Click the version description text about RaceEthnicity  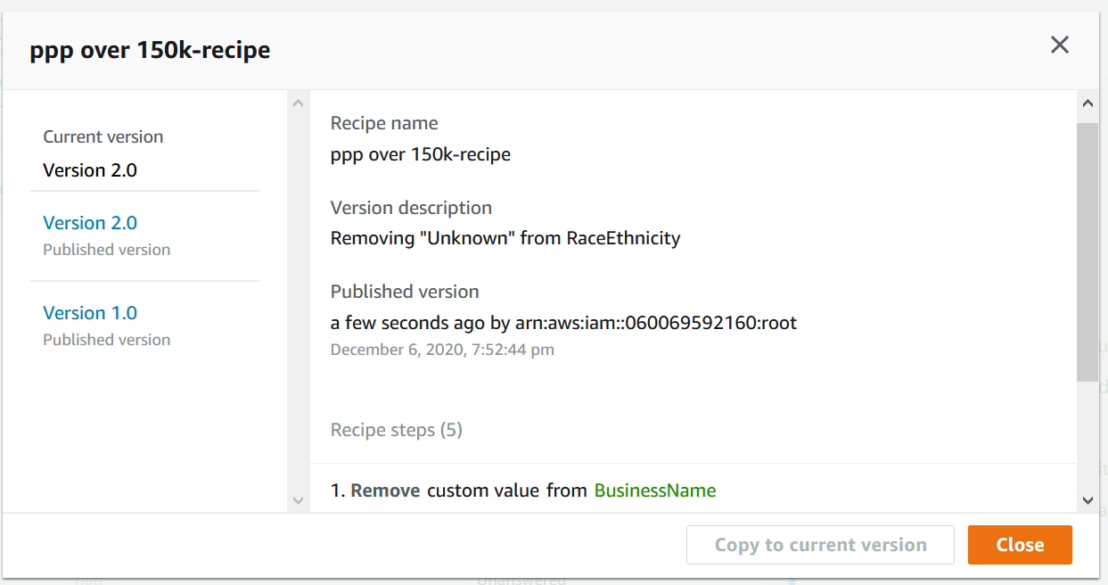pos(505,238)
